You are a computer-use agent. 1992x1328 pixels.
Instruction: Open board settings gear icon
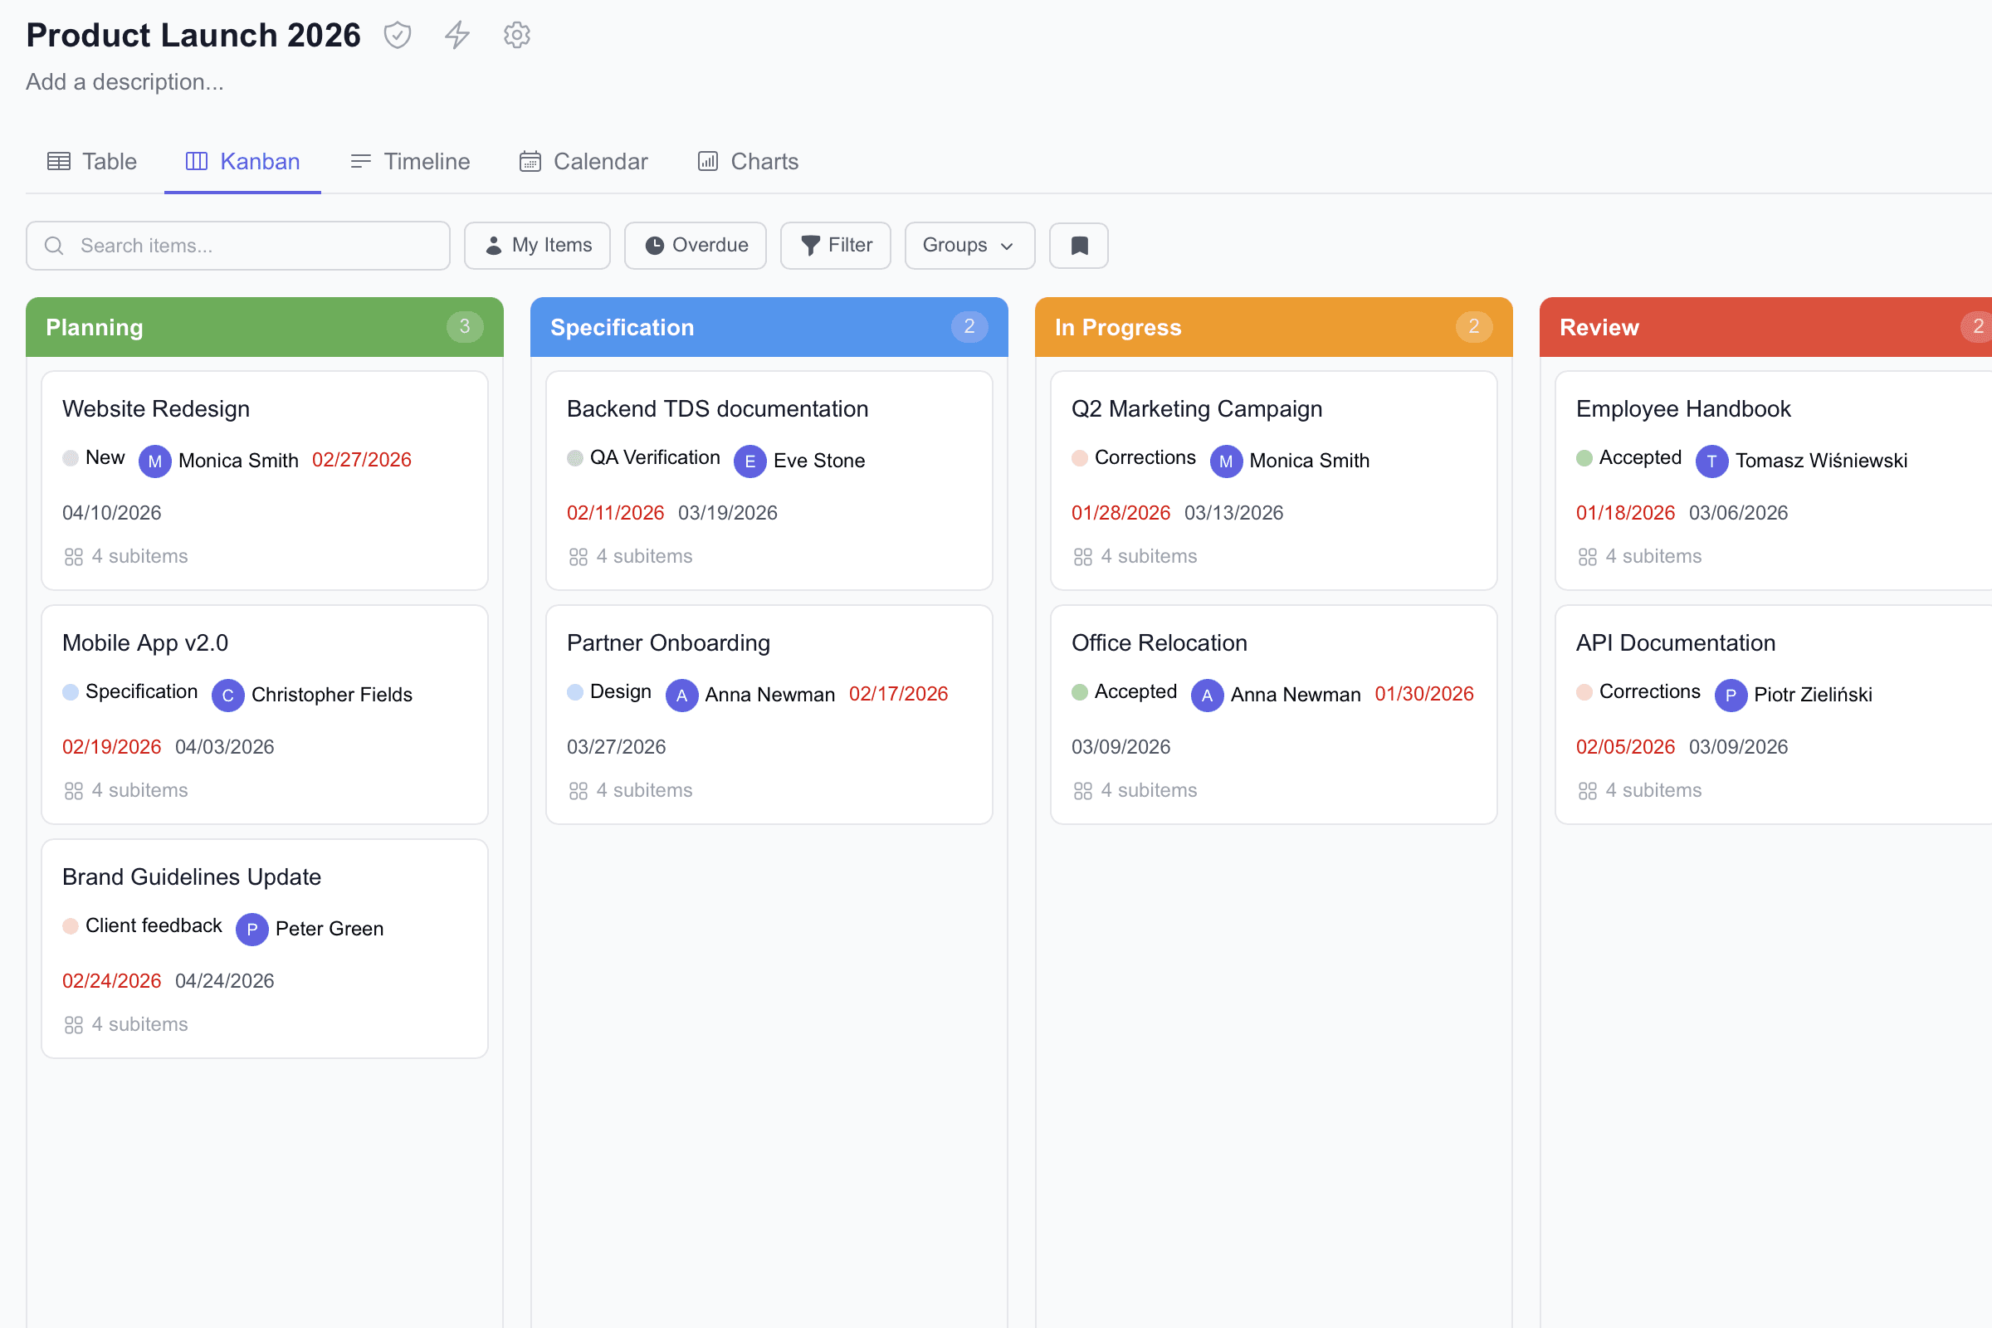[x=516, y=36]
